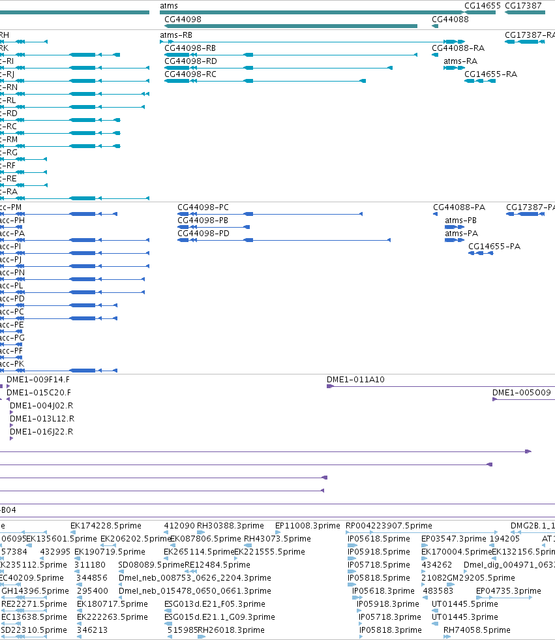Click the EK222263.5prime EST label

coord(112,617)
